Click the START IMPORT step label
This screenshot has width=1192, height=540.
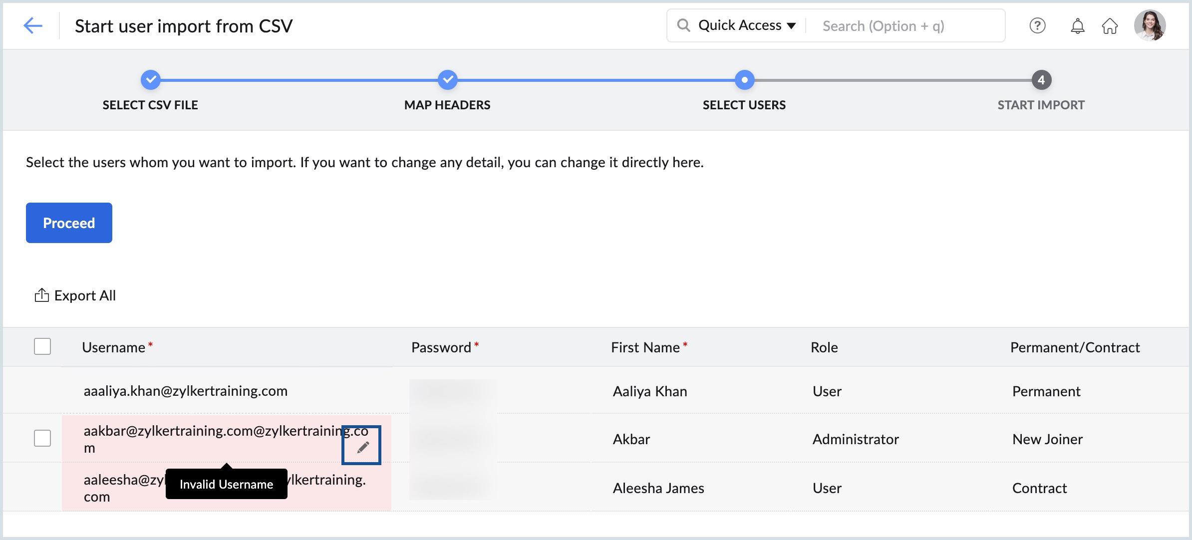click(1041, 105)
